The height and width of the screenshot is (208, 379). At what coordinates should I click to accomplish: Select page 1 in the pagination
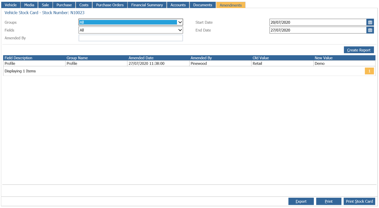tap(369, 71)
